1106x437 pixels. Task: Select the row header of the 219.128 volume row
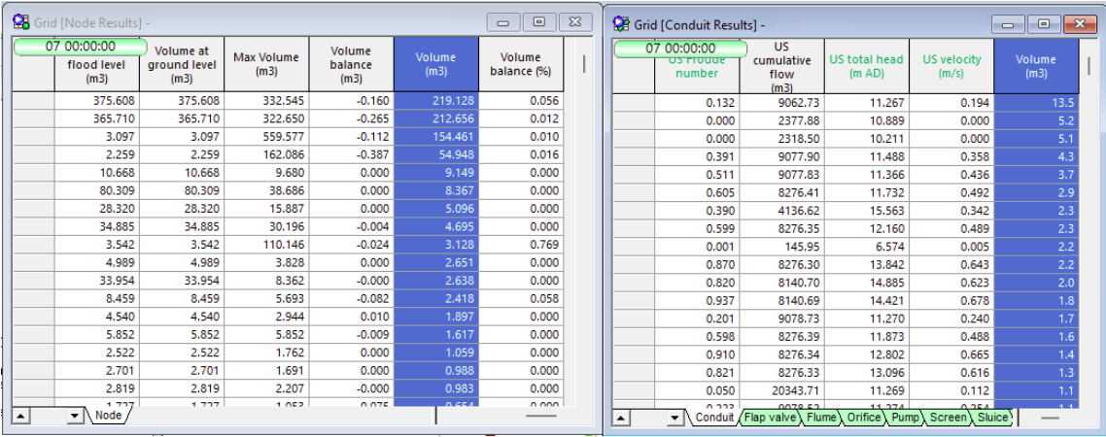pyautogui.click(x=33, y=101)
